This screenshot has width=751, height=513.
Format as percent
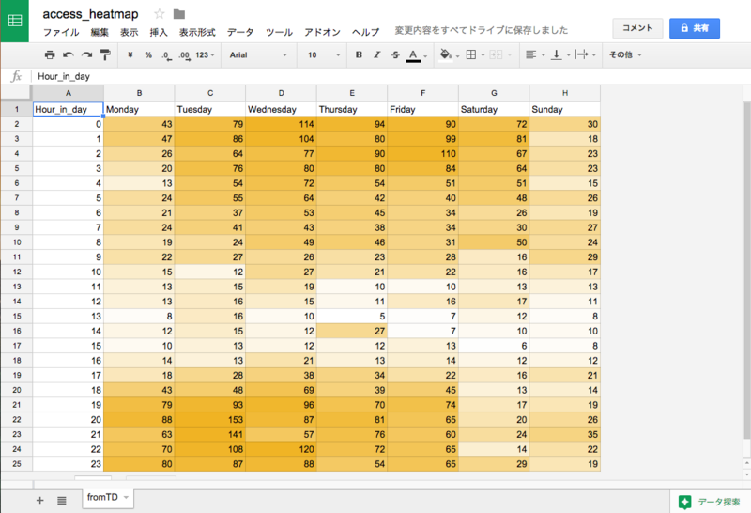[148, 55]
